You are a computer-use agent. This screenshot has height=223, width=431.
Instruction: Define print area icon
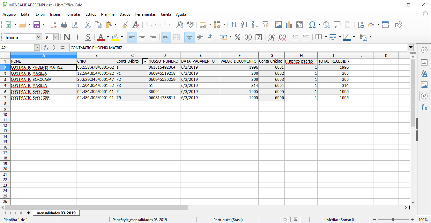click(x=361, y=25)
